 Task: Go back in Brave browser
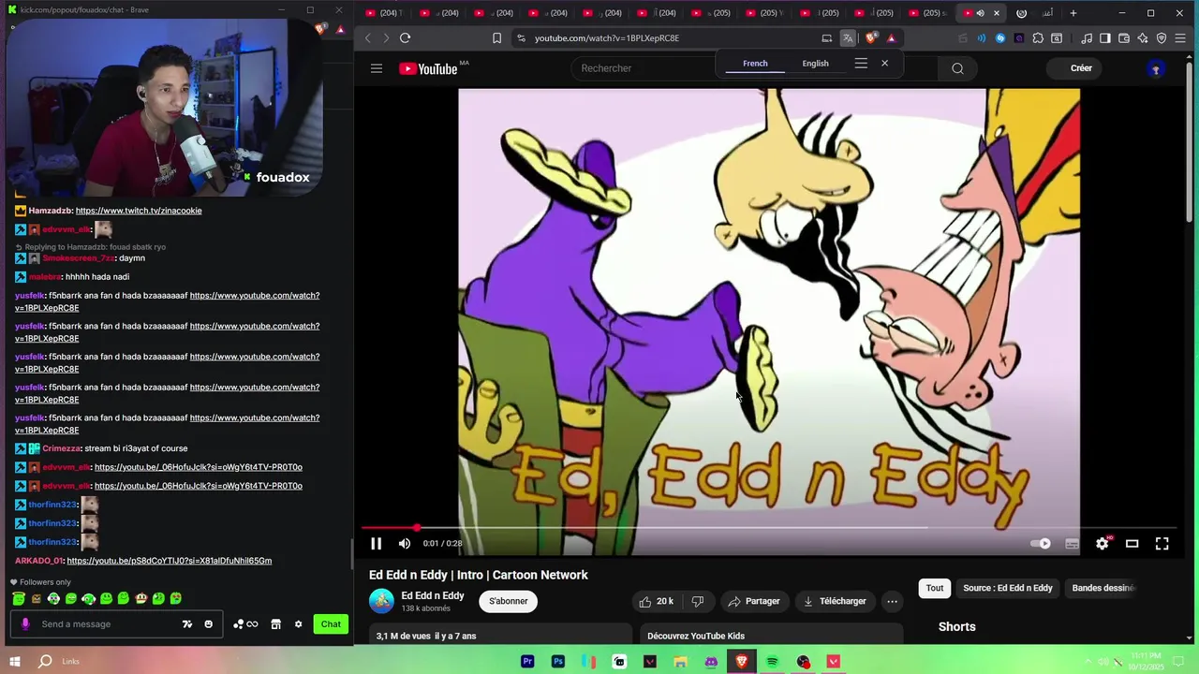[x=368, y=38]
